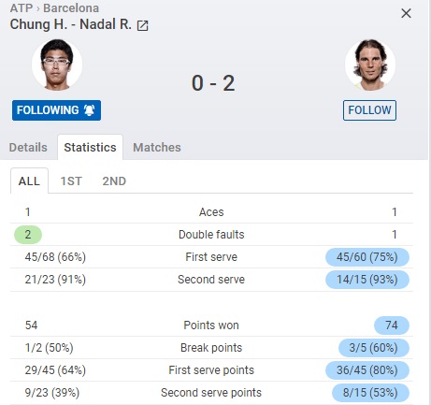This screenshot has height=405, width=431.
Task: Click the bell icon on Following button
Action: pyautogui.click(x=89, y=110)
